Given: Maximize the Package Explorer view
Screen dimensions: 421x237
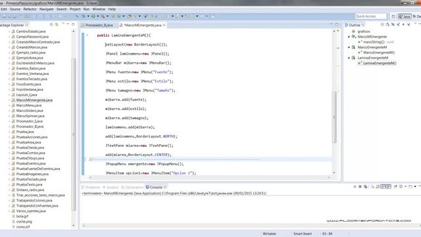Looking at the screenshot, I should tap(73, 24).
